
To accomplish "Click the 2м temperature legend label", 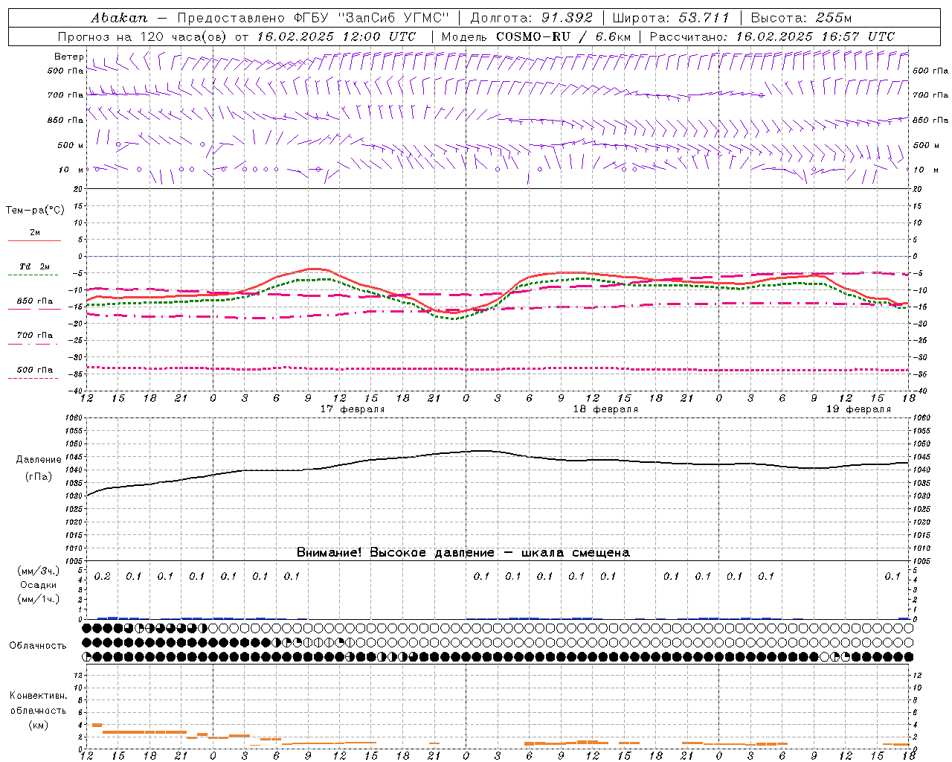I will click(35, 232).
